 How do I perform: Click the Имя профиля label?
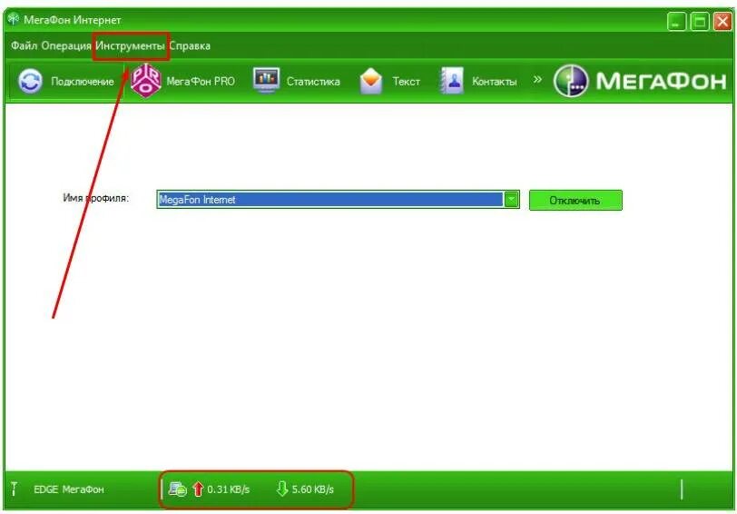(x=95, y=198)
